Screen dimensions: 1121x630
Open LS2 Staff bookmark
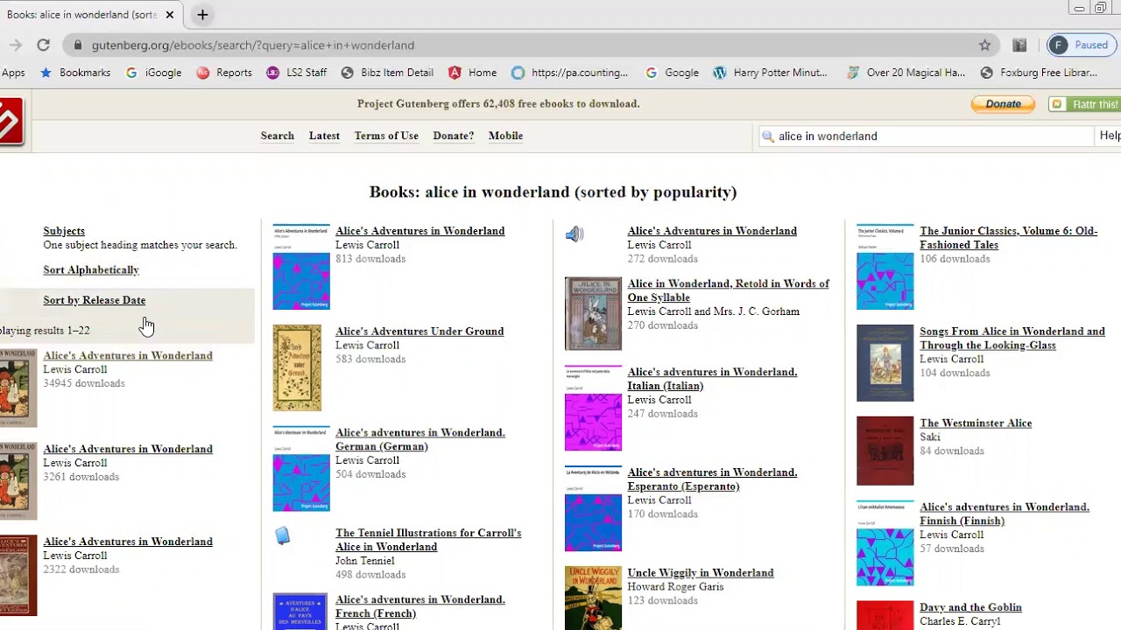coord(297,73)
